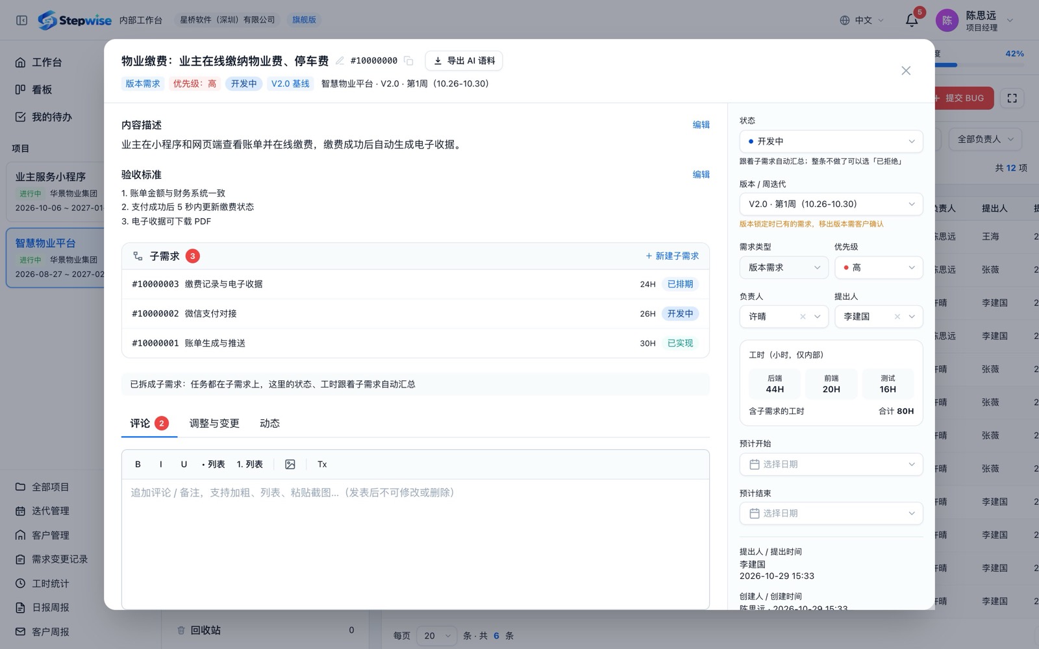Screen dimensions: 1039x649
Task: Switch to the 调整与变更 tab
Action: (x=214, y=423)
